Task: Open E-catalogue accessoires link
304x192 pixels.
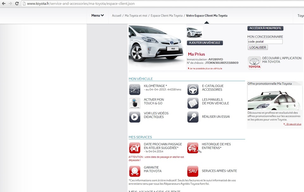Action: (x=213, y=88)
